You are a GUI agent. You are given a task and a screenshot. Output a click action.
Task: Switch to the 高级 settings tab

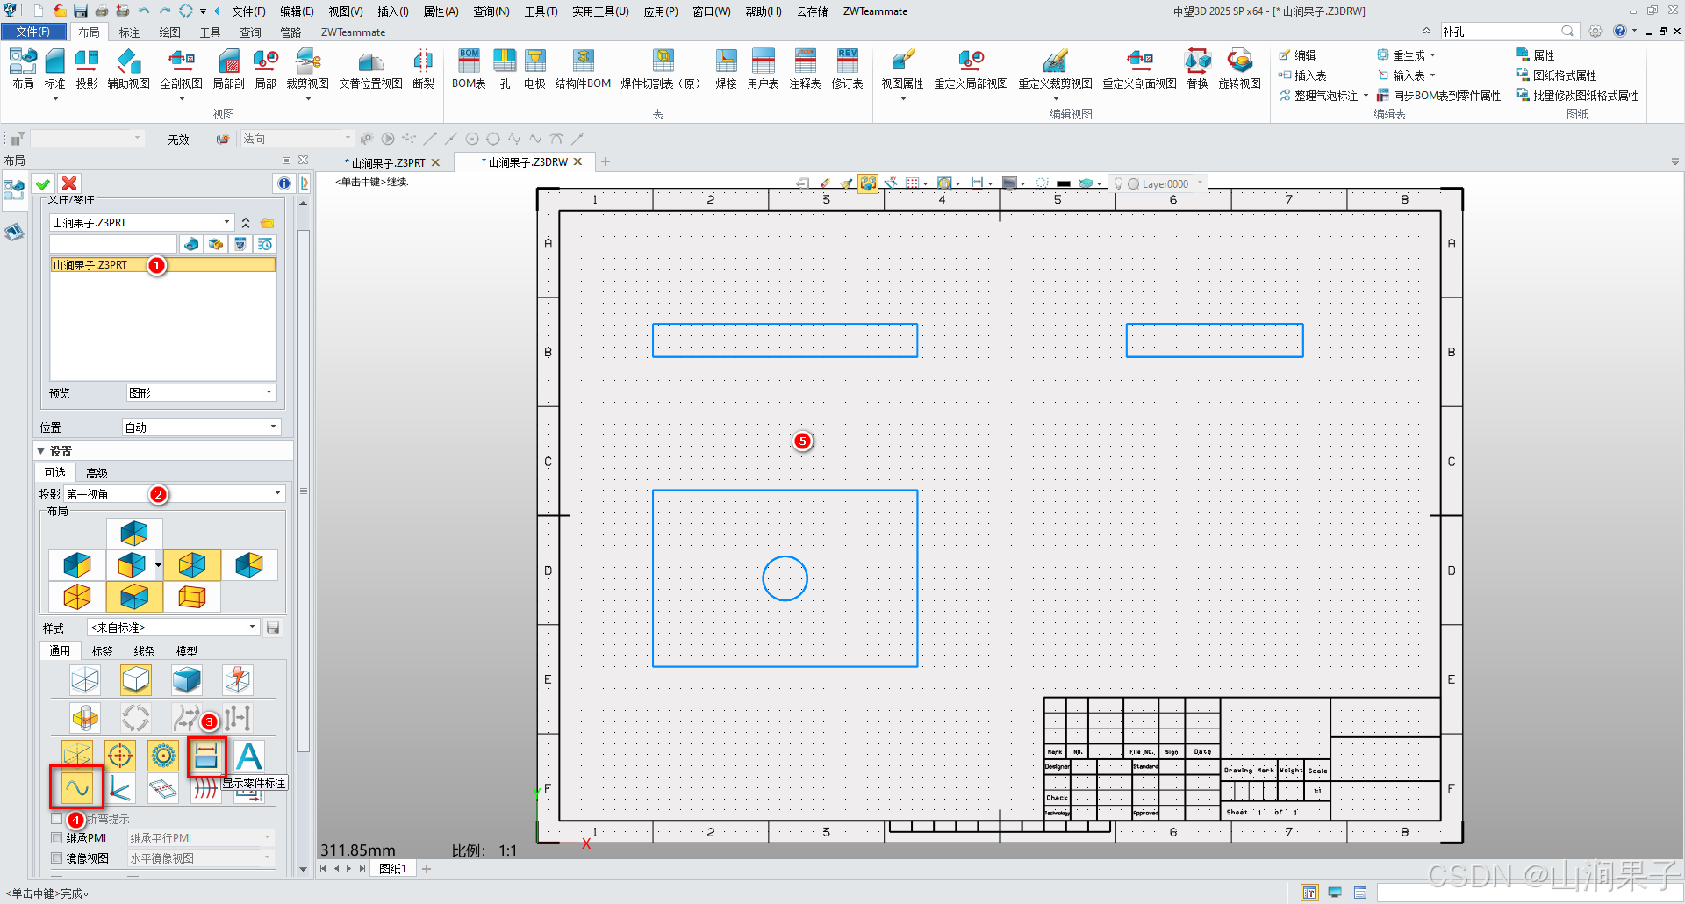click(x=97, y=473)
